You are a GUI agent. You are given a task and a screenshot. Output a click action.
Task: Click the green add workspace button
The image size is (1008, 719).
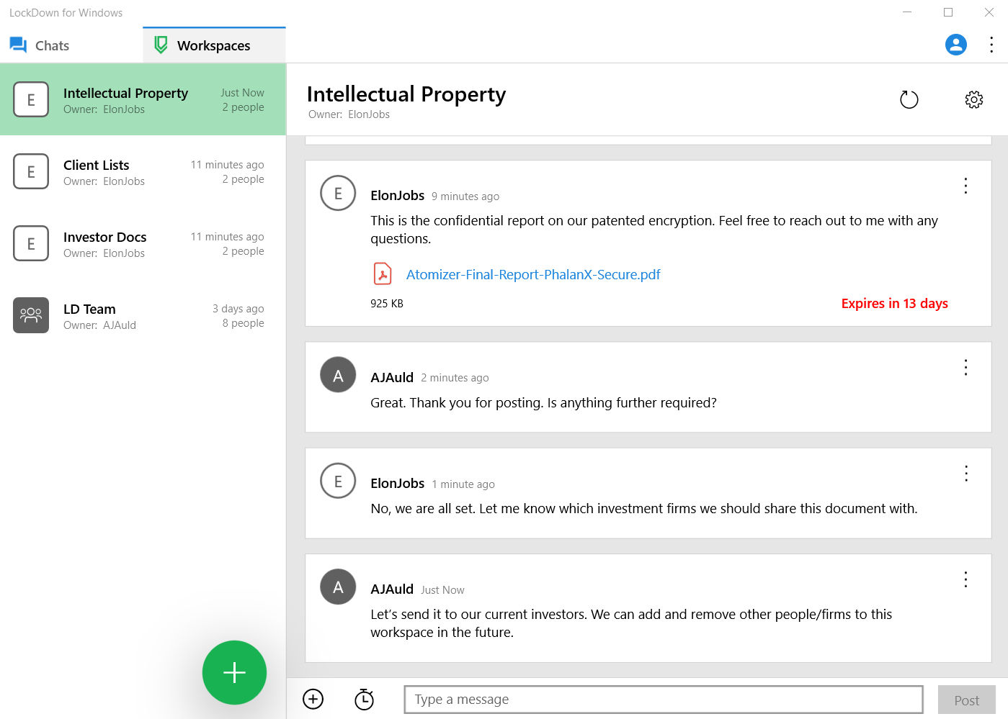[234, 672]
